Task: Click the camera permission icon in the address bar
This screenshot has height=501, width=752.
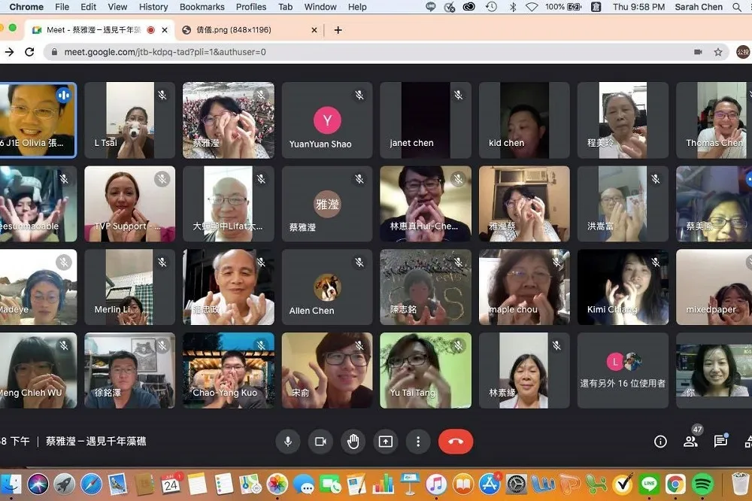Action: click(x=699, y=52)
